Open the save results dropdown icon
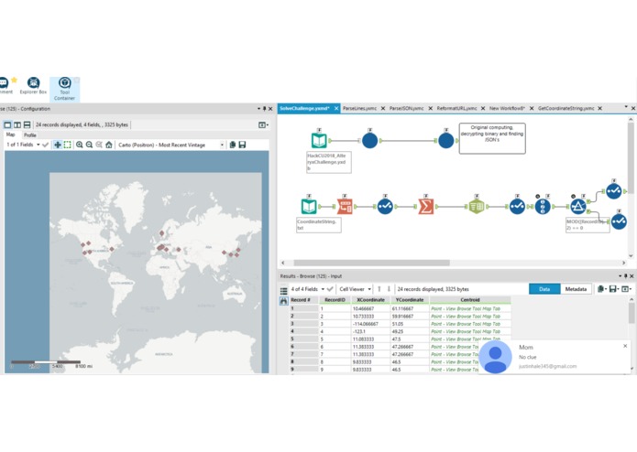 pos(614,289)
